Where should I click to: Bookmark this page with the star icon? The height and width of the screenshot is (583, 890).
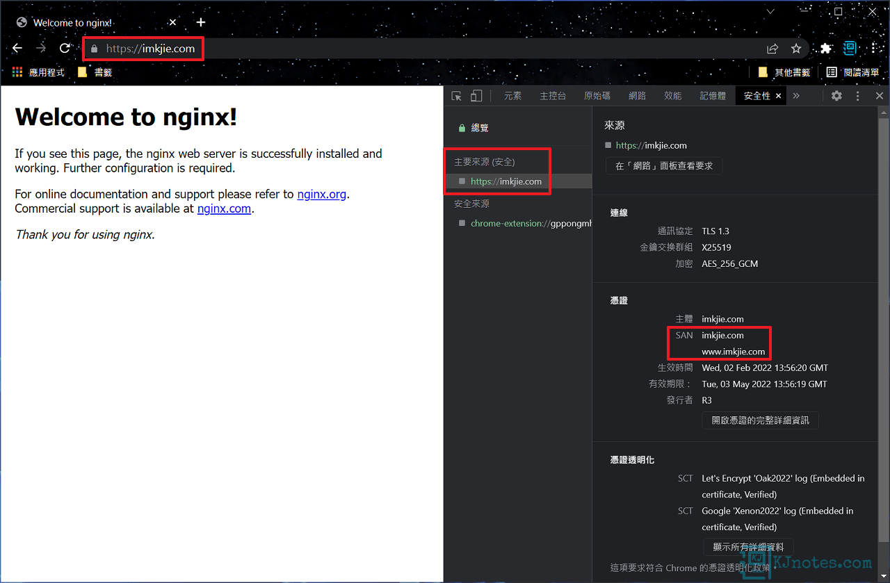(796, 49)
